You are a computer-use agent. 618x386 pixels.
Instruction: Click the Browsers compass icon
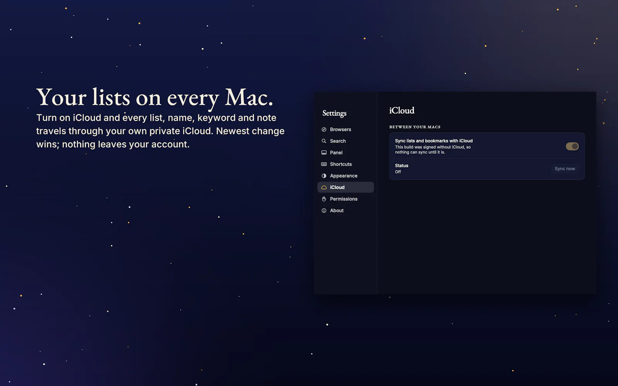(324, 130)
